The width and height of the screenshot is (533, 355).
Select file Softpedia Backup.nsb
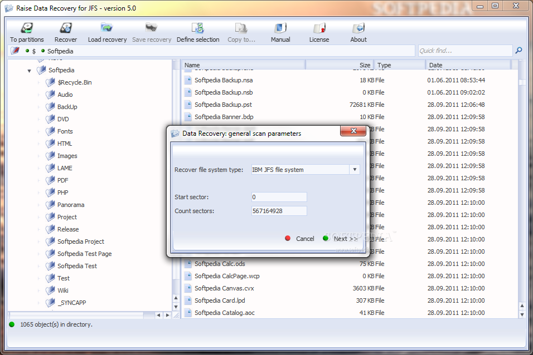coord(224,92)
